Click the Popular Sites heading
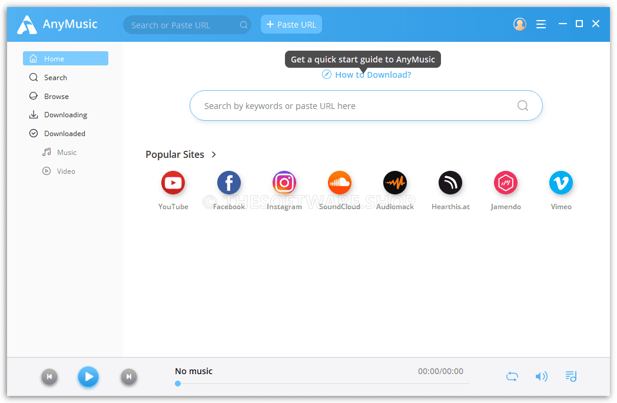 [x=175, y=154]
